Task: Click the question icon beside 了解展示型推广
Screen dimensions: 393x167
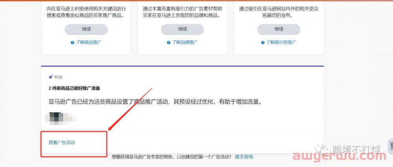Action: [x=263, y=43]
